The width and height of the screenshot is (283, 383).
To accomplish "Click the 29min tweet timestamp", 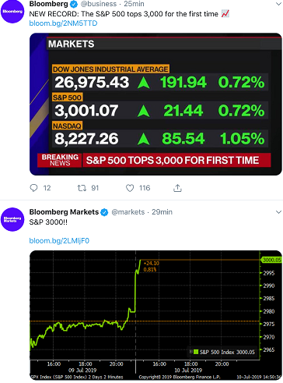I will tap(162, 212).
